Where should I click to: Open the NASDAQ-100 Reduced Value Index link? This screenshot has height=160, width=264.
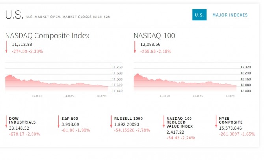180,122
